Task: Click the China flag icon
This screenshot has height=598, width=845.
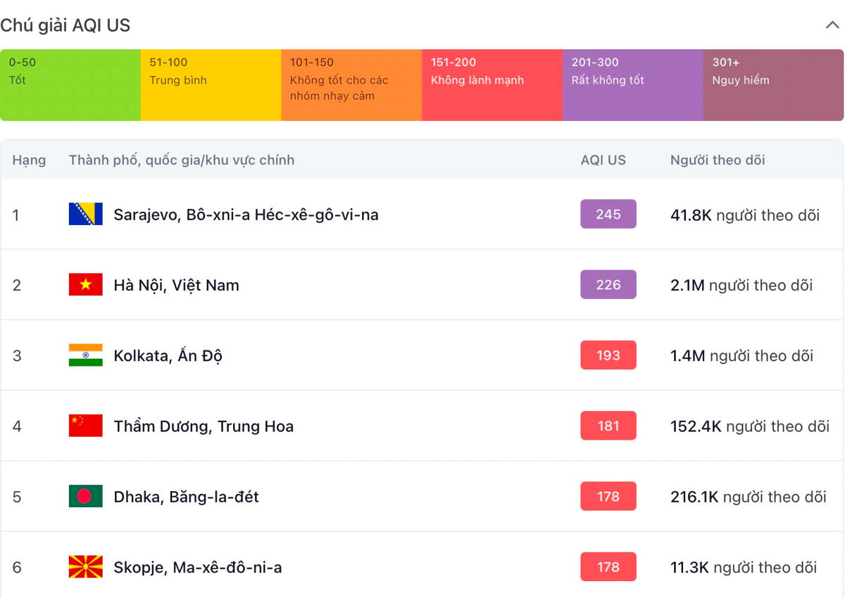Action: [86, 426]
